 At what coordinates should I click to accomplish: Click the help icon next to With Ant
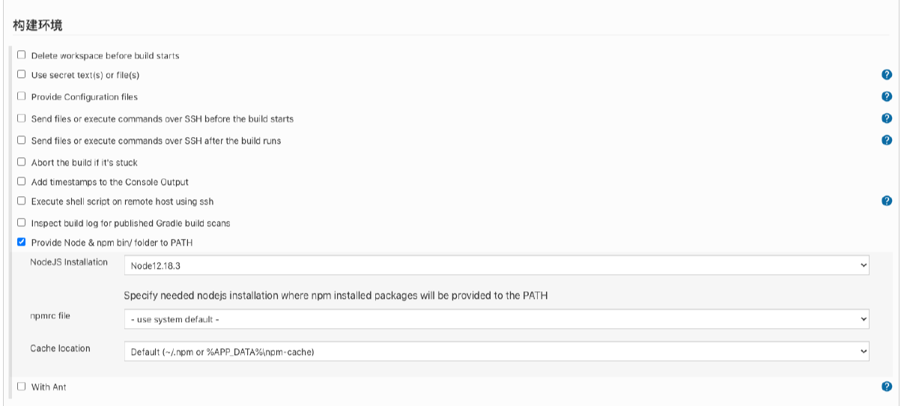pyautogui.click(x=887, y=387)
